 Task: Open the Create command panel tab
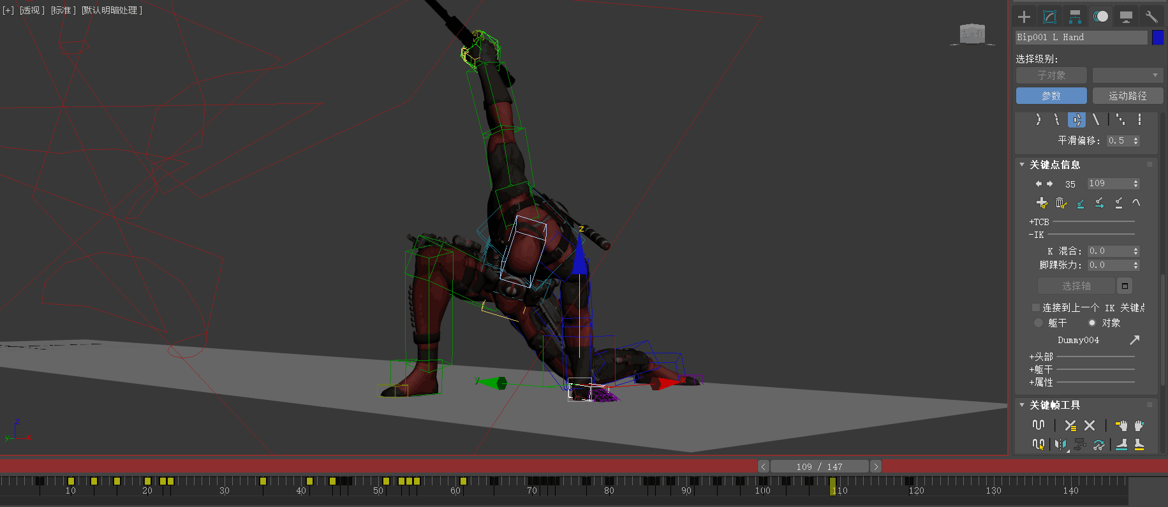1024,17
